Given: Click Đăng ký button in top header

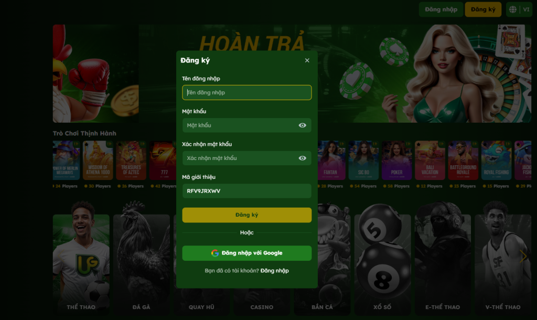Looking at the screenshot, I should pos(483,9).
